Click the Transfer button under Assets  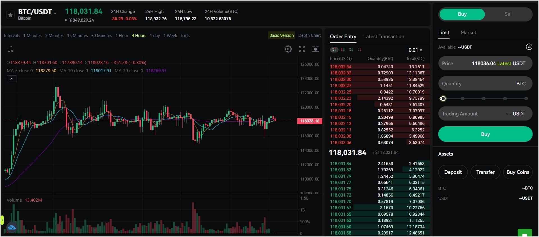coord(485,172)
